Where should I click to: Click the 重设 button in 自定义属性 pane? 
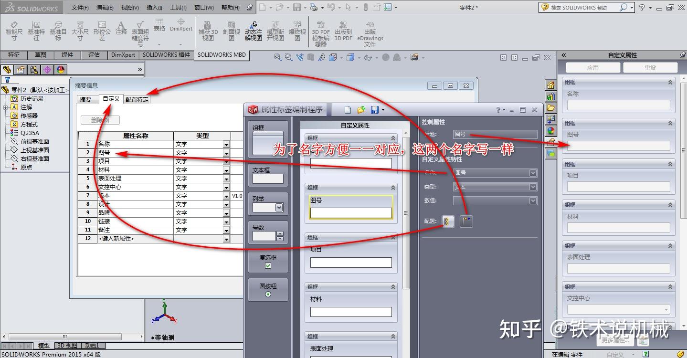point(650,67)
